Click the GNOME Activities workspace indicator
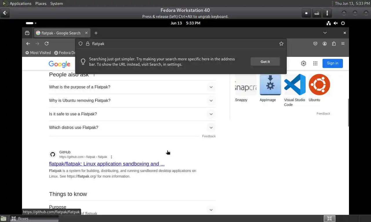This screenshot has width=371, height=222. point(31,23)
